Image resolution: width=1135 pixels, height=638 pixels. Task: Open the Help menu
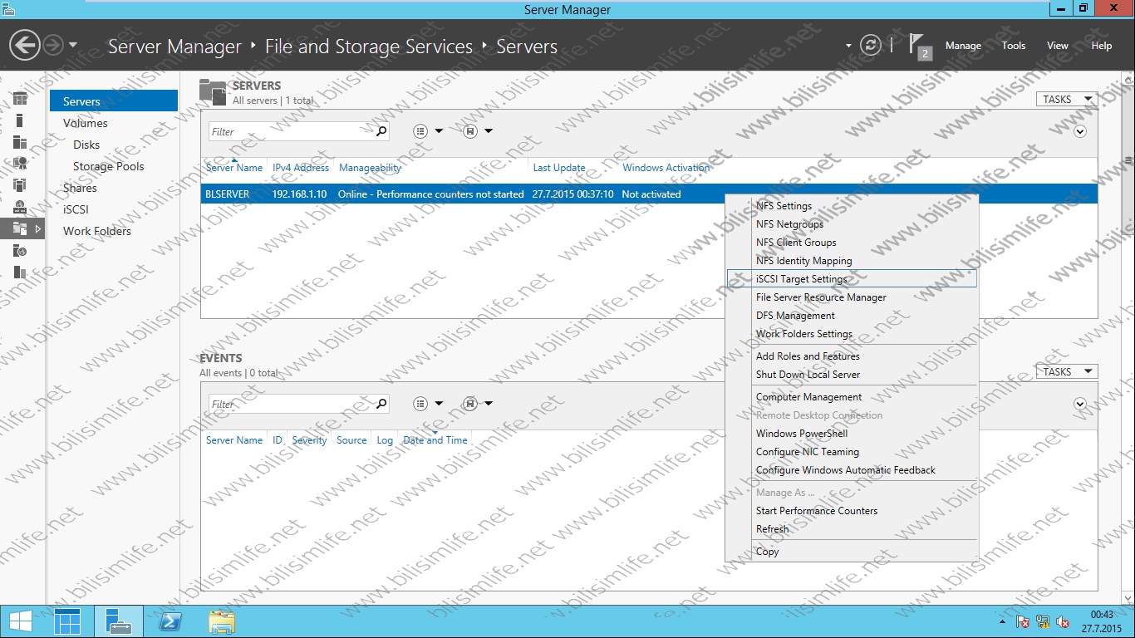pyautogui.click(x=1102, y=46)
